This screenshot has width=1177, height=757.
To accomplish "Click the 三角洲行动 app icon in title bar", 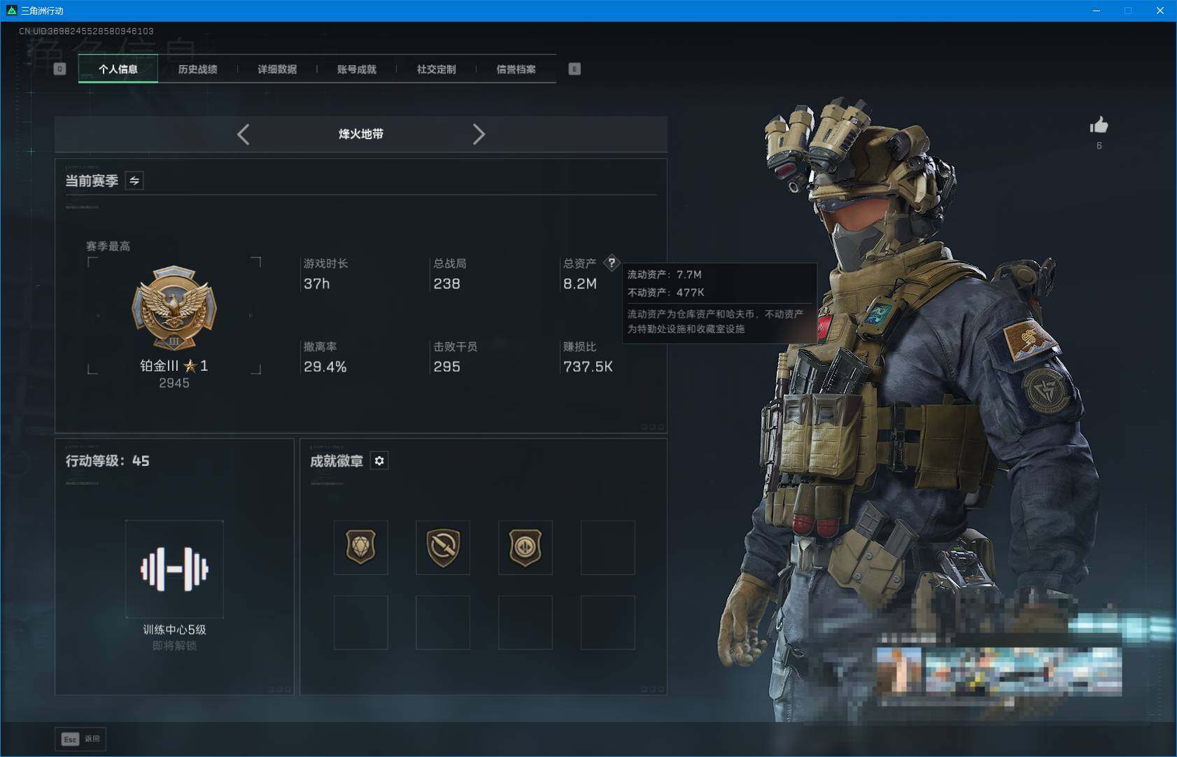I will coord(11,10).
